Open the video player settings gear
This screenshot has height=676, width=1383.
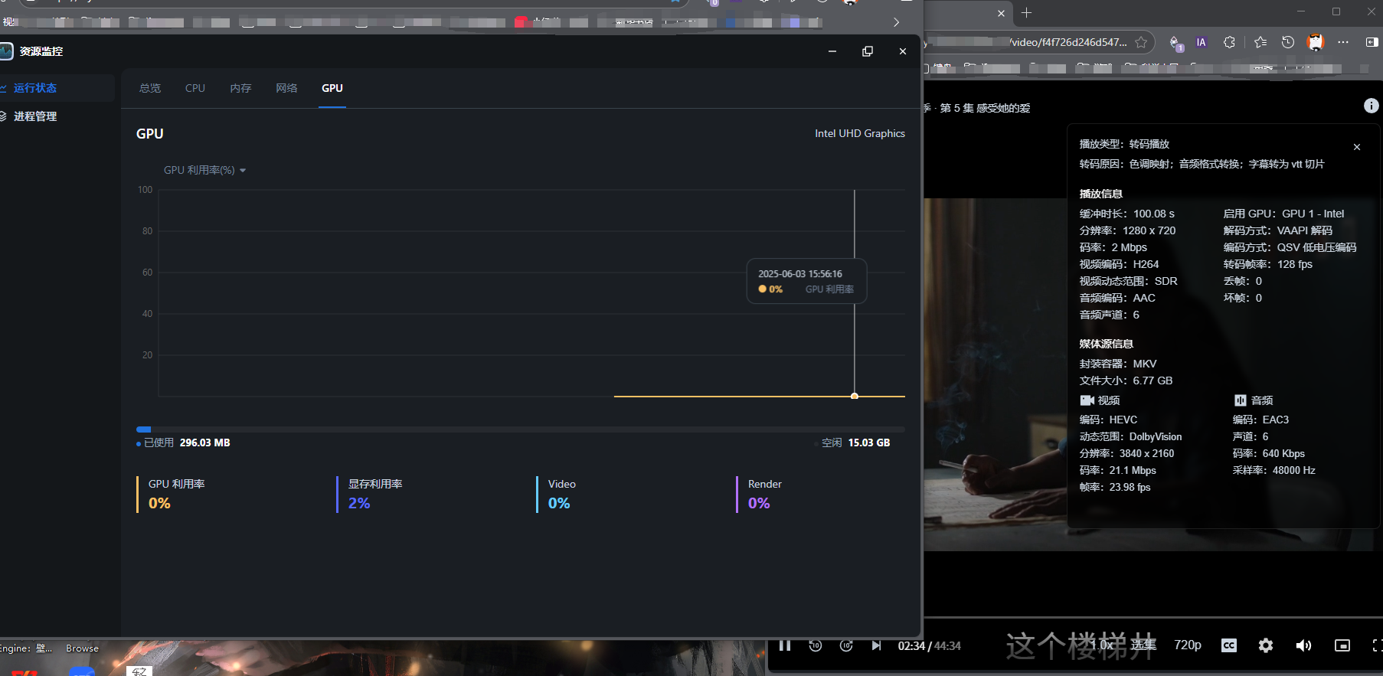pyautogui.click(x=1266, y=645)
